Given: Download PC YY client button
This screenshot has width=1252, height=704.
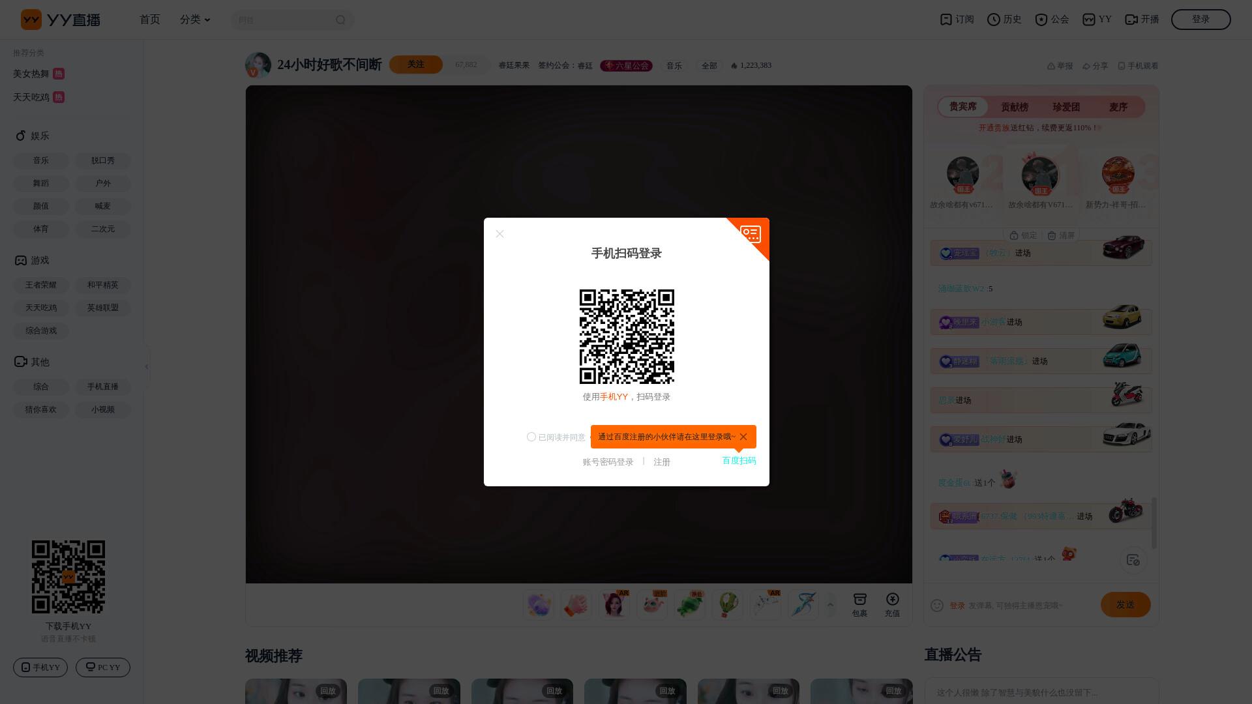Looking at the screenshot, I should [x=103, y=667].
